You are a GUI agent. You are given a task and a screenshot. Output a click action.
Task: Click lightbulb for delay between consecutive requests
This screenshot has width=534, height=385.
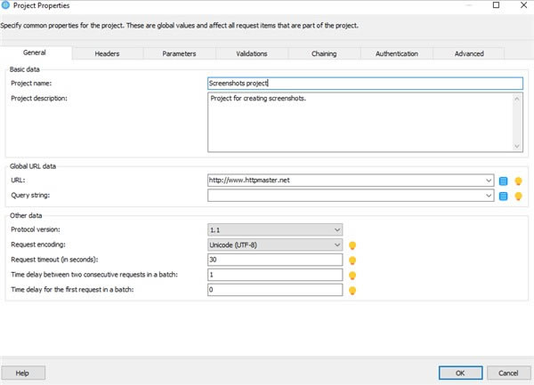point(352,275)
